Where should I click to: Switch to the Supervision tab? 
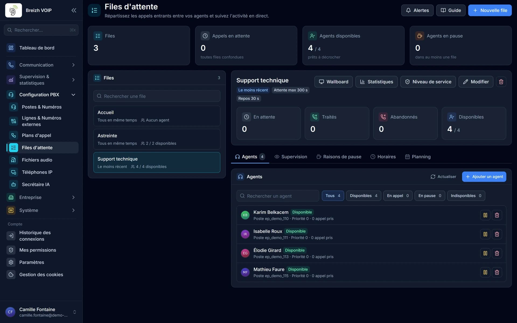click(x=291, y=157)
